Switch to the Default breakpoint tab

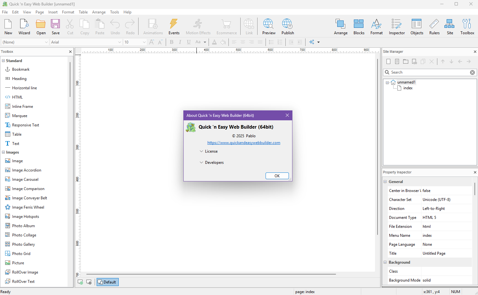click(108, 282)
